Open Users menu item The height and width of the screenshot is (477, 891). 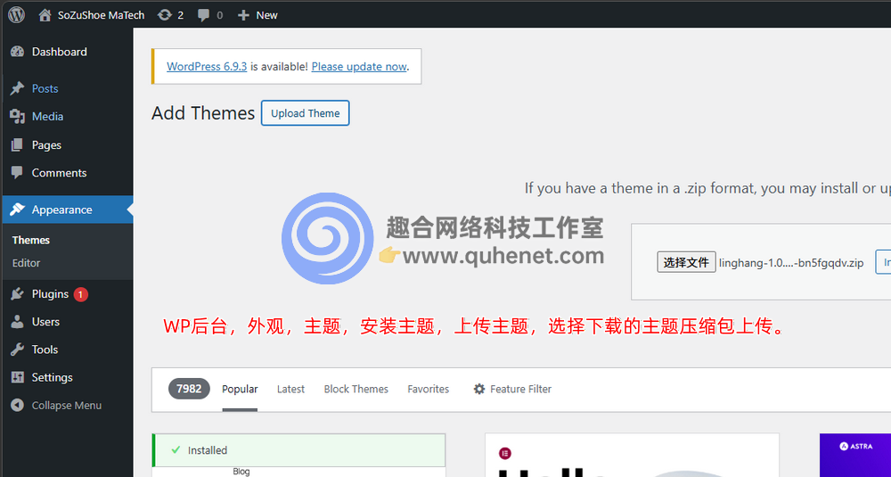click(x=67, y=322)
